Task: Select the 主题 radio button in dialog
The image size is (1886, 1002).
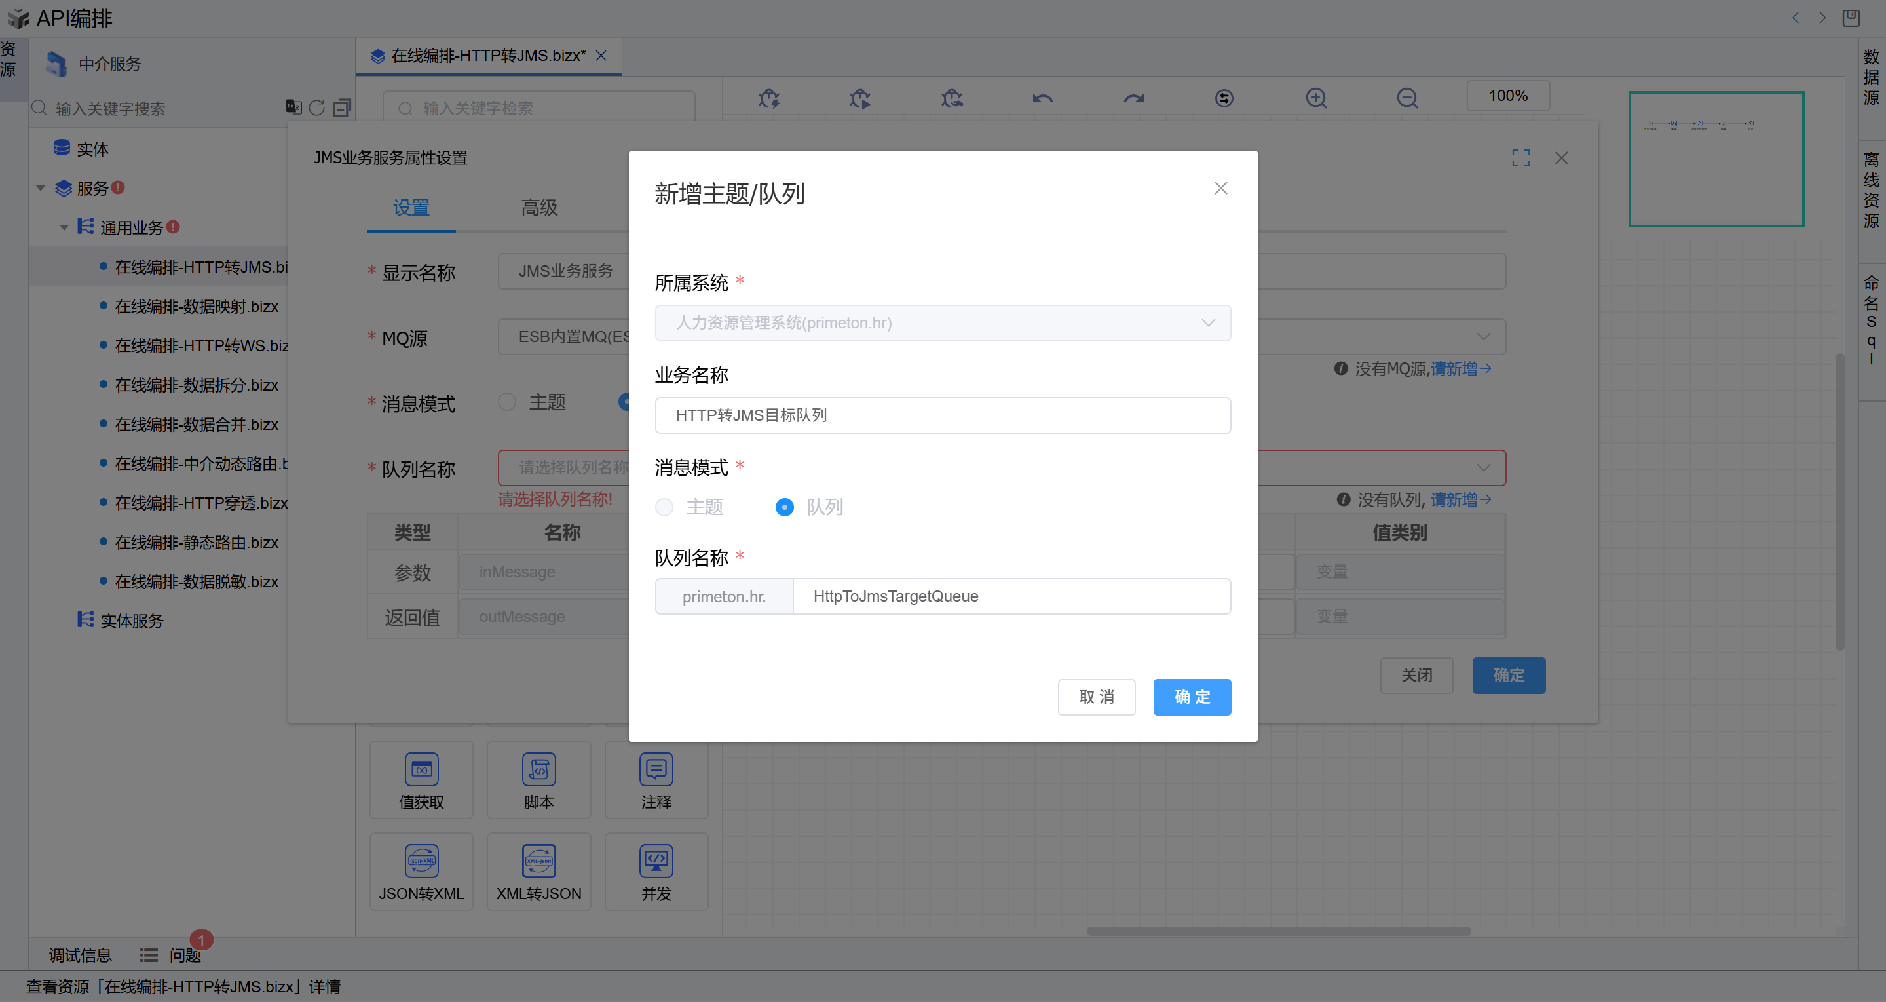Action: click(x=664, y=507)
